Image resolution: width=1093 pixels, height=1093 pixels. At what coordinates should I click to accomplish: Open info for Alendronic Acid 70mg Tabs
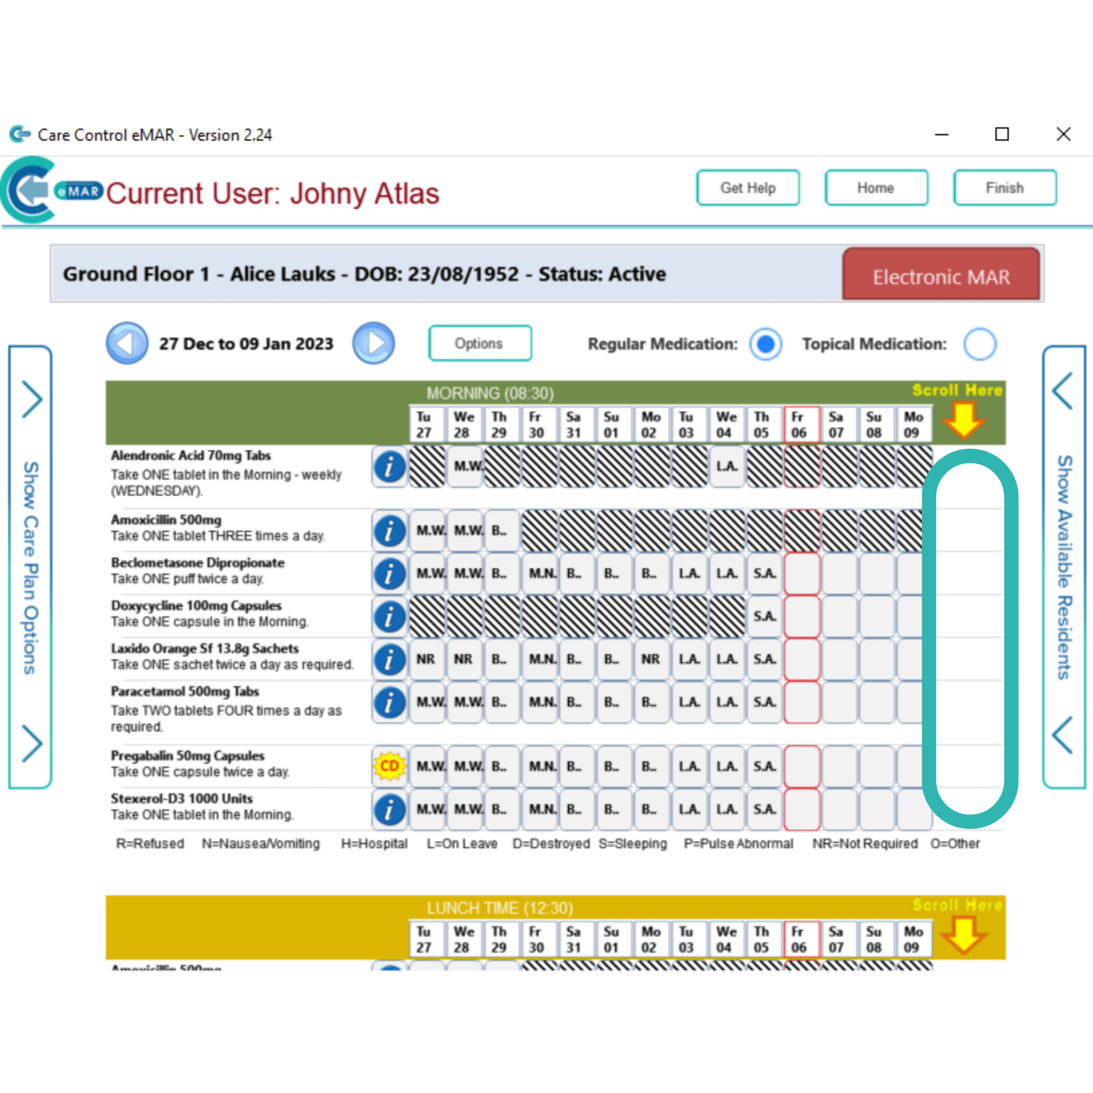pos(389,467)
